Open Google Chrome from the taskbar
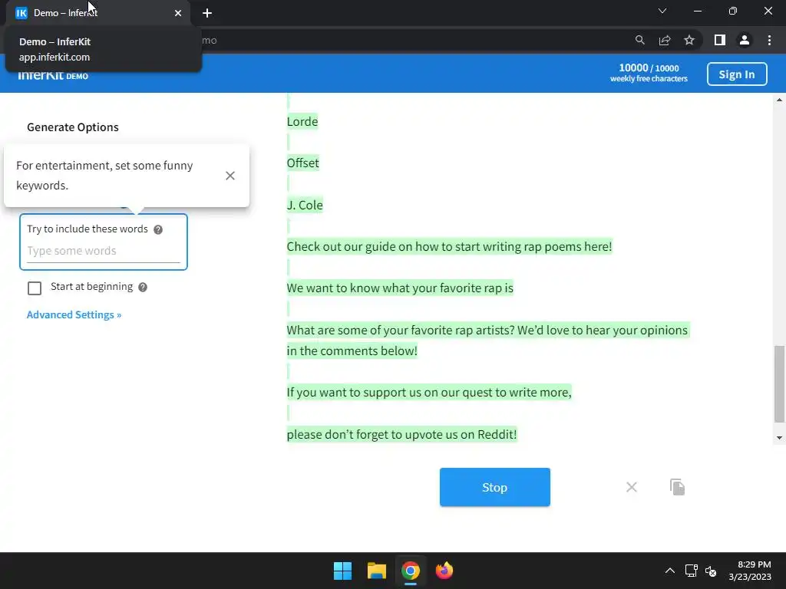The width and height of the screenshot is (786, 589). (x=410, y=571)
